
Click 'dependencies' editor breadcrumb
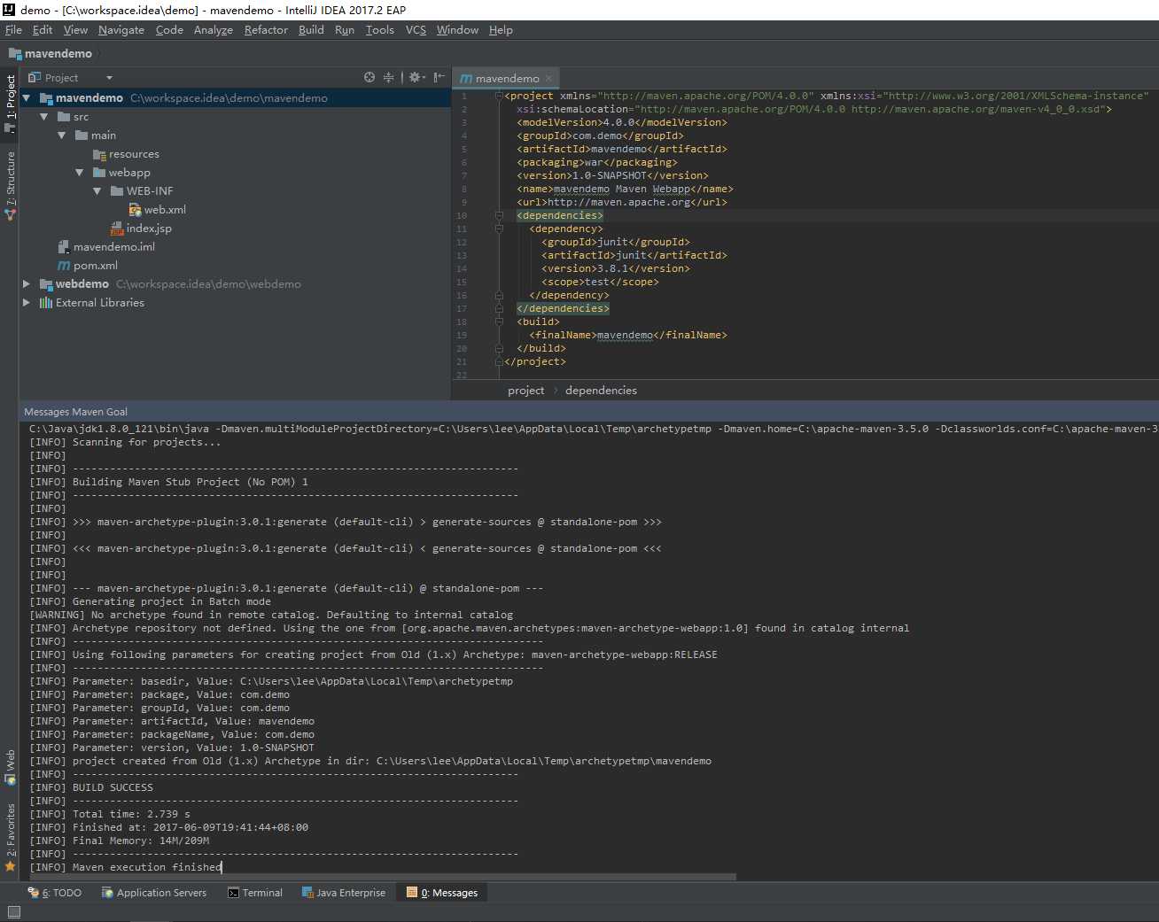(x=601, y=391)
